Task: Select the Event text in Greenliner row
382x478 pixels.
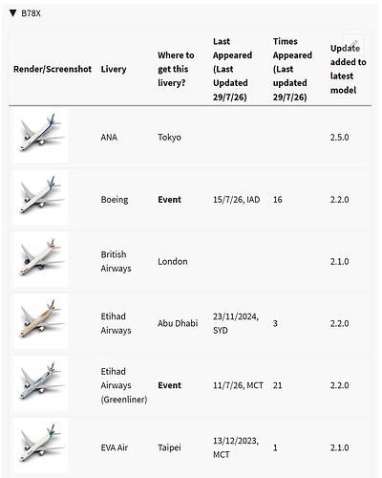Action: [x=170, y=385]
